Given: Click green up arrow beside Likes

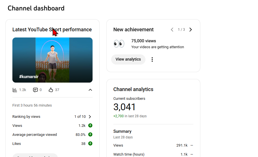Looking at the screenshot, I should (90, 144).
